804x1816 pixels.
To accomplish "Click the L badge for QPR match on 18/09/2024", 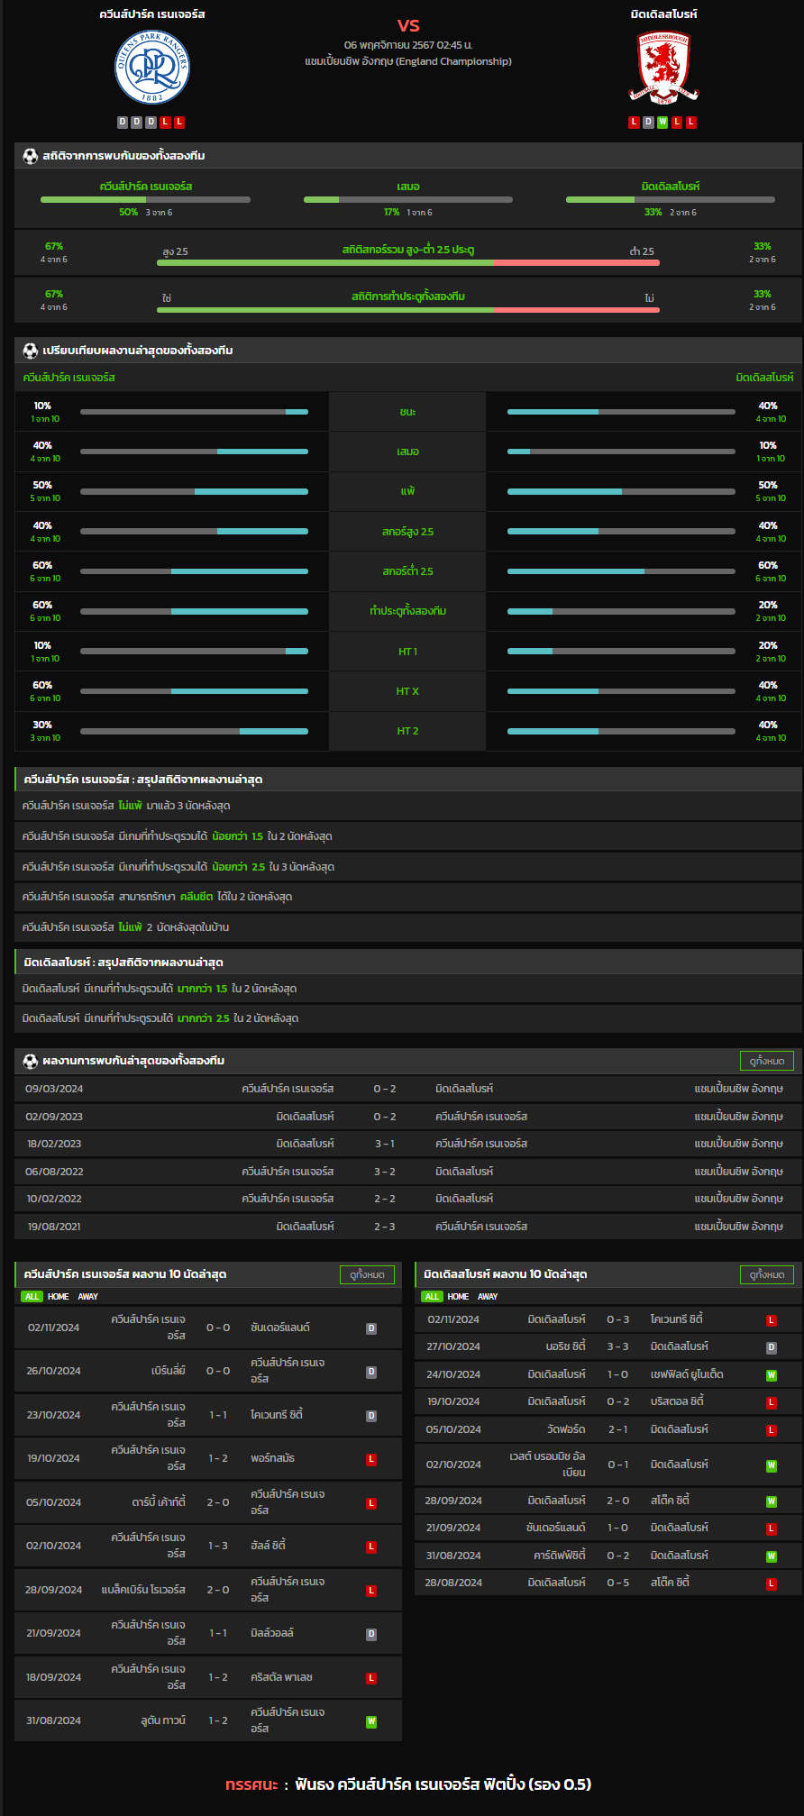I will [371, 1678].
